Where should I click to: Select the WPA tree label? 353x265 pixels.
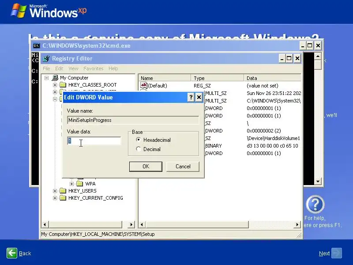pyautogui.click(x=90, y=184)
